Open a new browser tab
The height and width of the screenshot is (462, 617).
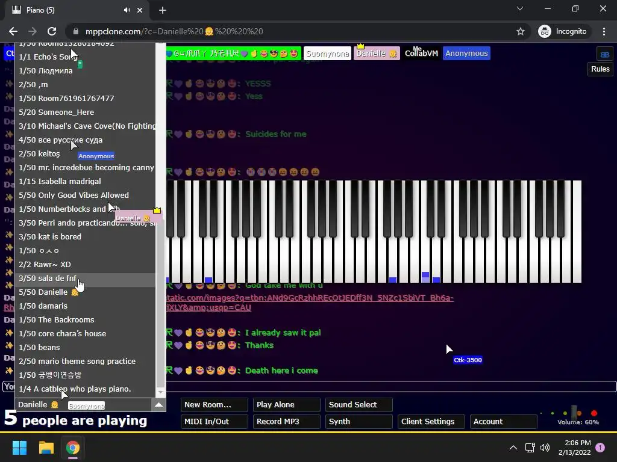(x=163, y=10)
